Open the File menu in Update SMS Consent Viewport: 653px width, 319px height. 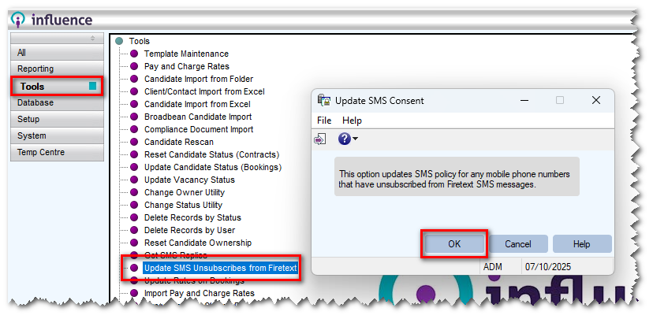point(324,121)
